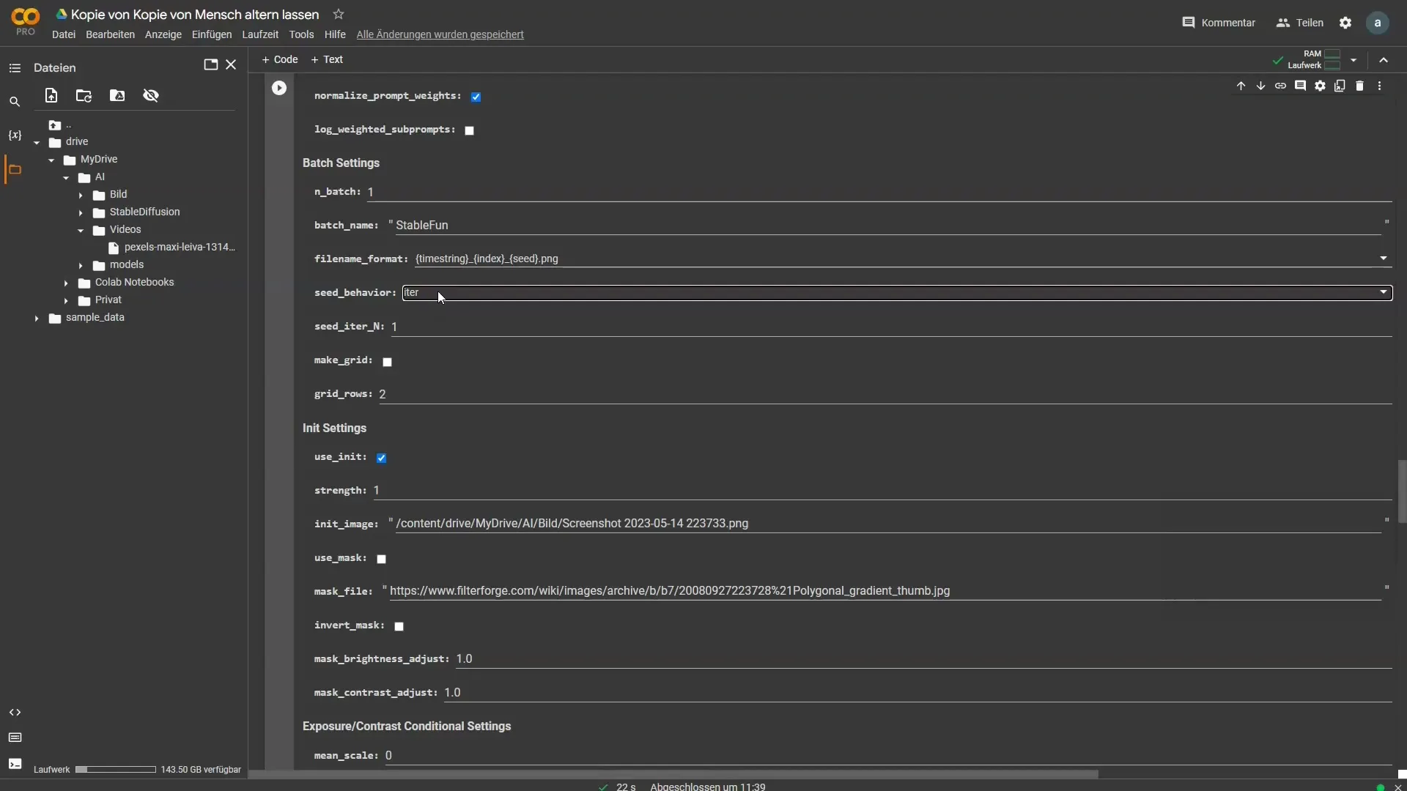Uncheck normalize_prompt_weights checkbox
The image size is (1407, 791).
click(x=476, y=97)
